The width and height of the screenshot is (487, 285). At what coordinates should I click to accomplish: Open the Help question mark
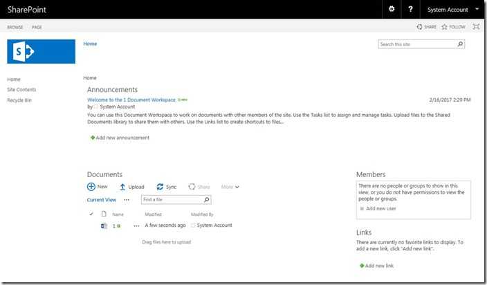410,9
